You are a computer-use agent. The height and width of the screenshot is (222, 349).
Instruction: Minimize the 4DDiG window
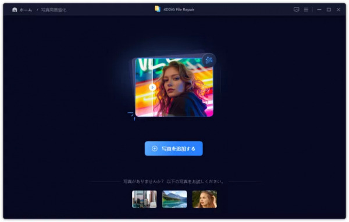pyautogui.click(x=319, y=9)
